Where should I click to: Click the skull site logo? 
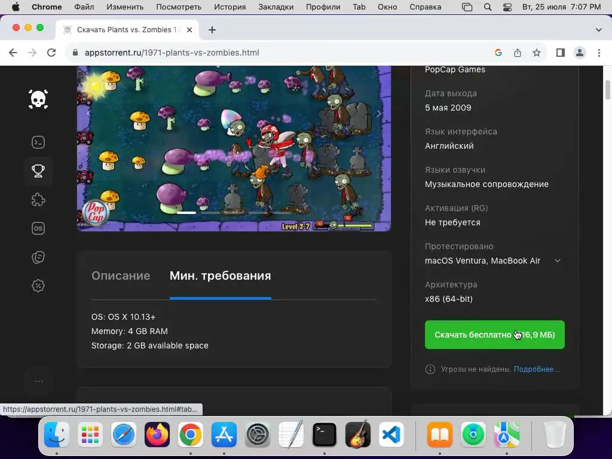[38, 99]
